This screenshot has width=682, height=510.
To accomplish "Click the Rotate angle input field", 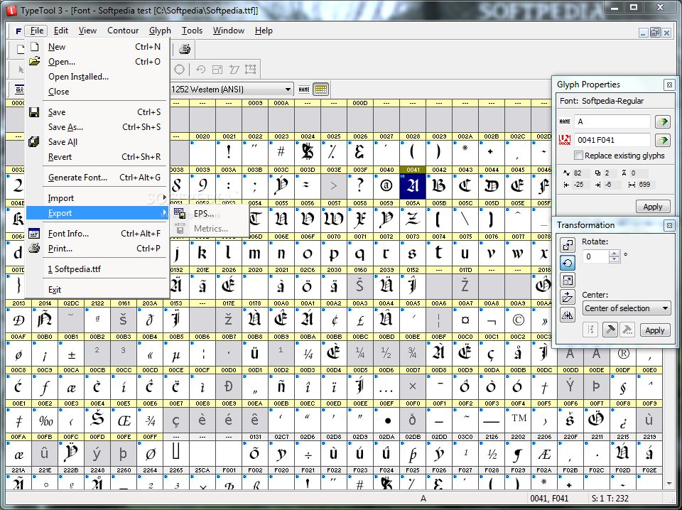I will [595, 256].
